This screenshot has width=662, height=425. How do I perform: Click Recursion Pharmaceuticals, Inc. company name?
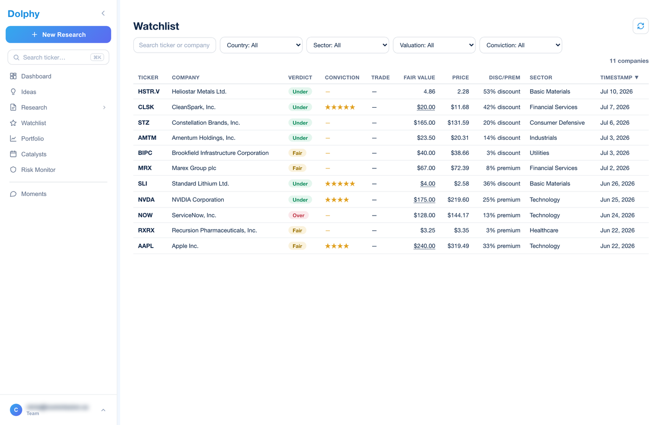coord(214,231)
